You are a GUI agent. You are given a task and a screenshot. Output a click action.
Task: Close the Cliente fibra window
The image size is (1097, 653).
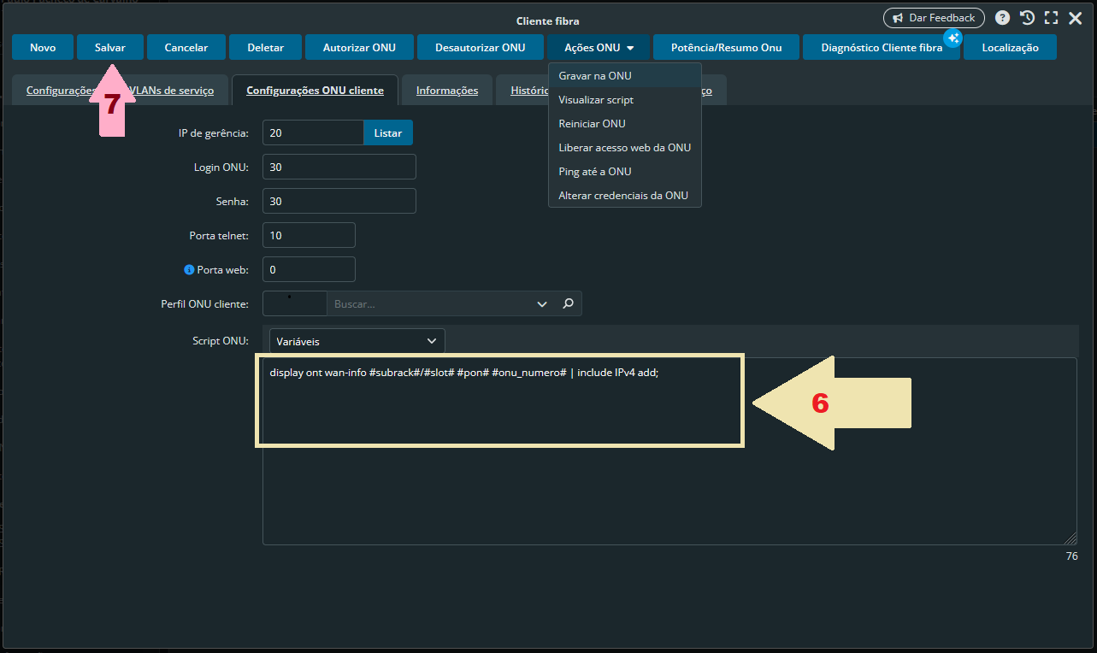(1076, 18)
